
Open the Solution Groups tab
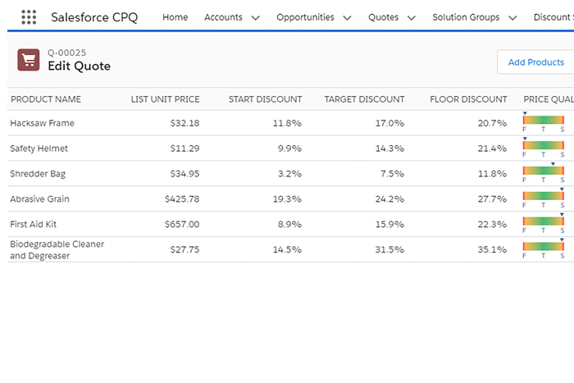coord(466,17)
